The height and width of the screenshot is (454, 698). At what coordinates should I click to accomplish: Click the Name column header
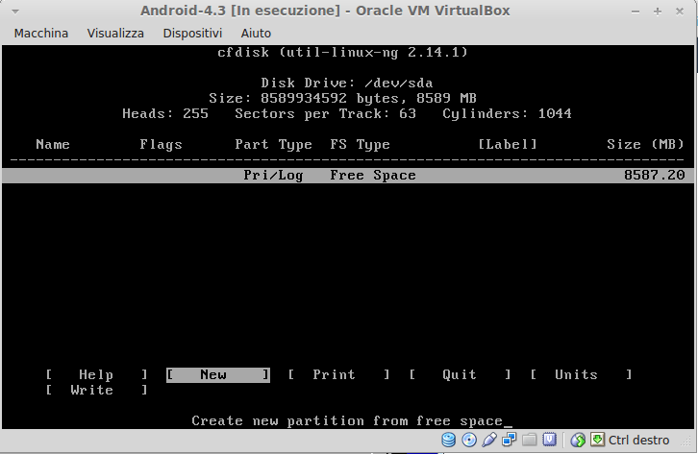tap(53, 144)
